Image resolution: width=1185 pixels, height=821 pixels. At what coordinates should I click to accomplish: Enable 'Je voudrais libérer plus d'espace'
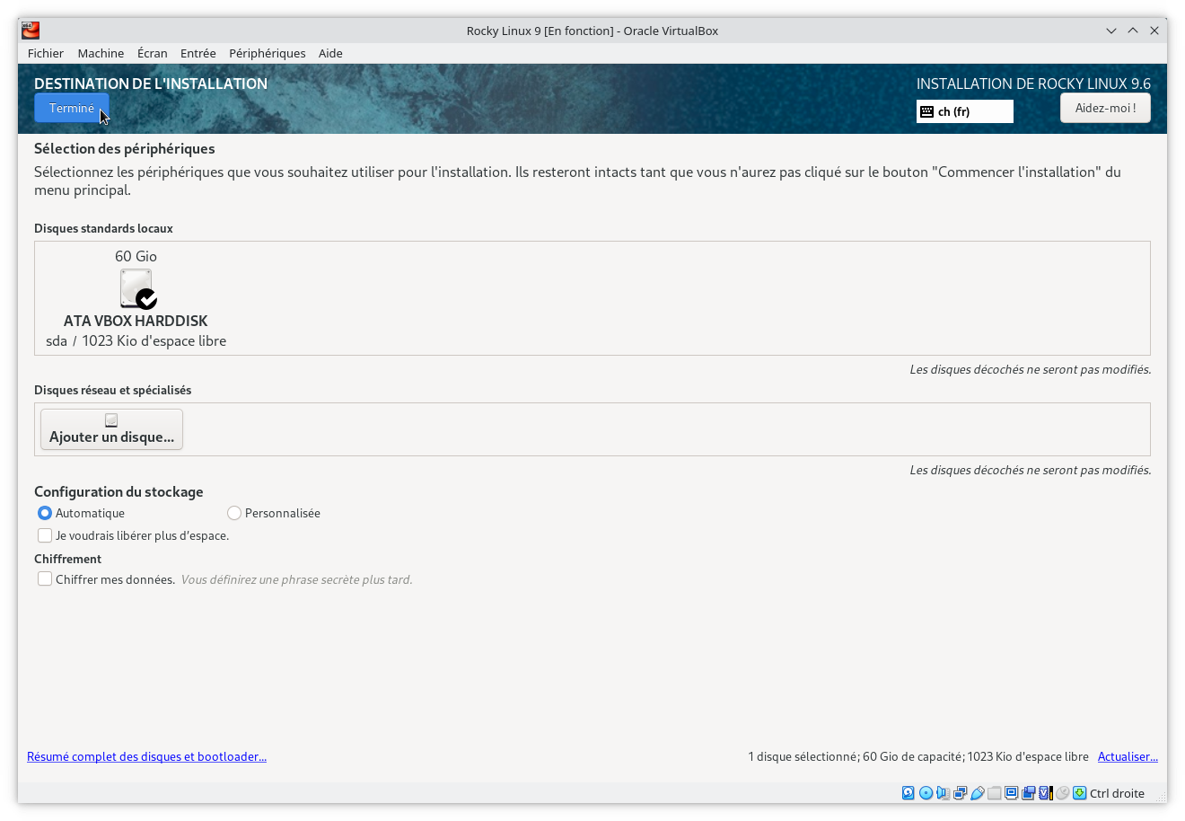click(x=45, y=535)
